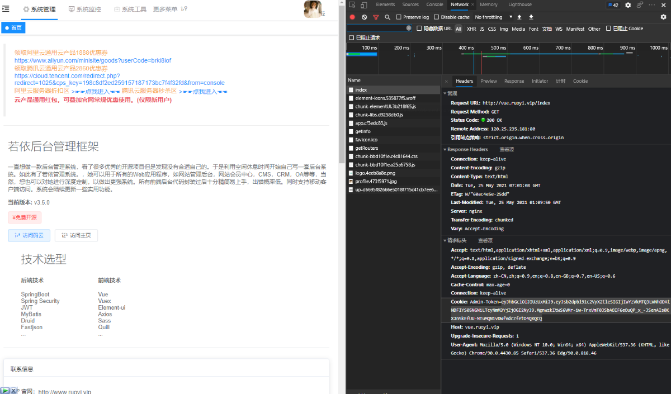This screenshot has height=394, width=671.
Task: Open the DevTools three-dot more menu
Action: click(651, 5)
